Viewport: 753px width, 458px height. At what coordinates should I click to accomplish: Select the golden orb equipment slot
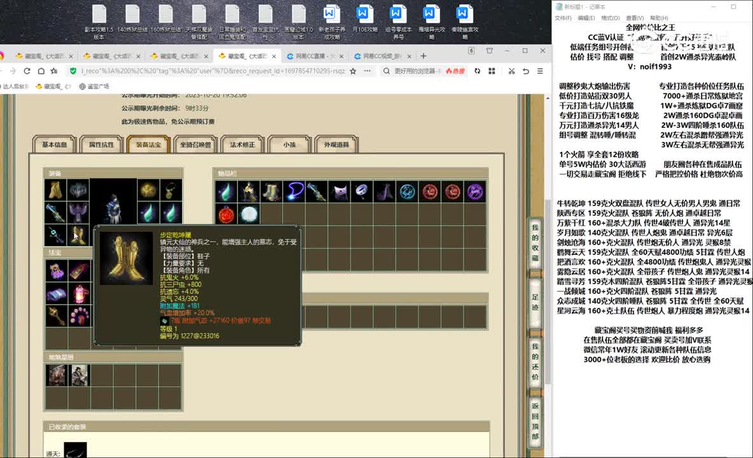(148, 190)
